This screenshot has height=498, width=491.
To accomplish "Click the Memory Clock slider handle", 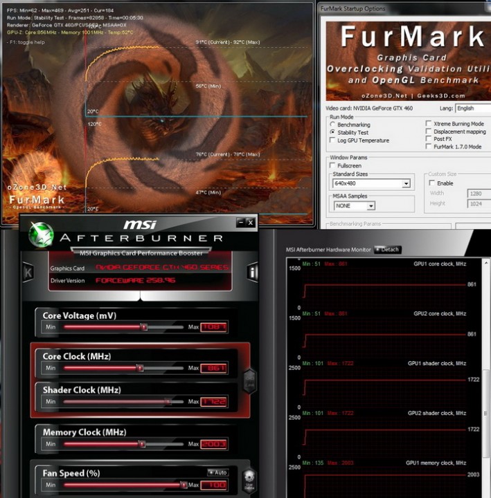I will tap(142, 443).
